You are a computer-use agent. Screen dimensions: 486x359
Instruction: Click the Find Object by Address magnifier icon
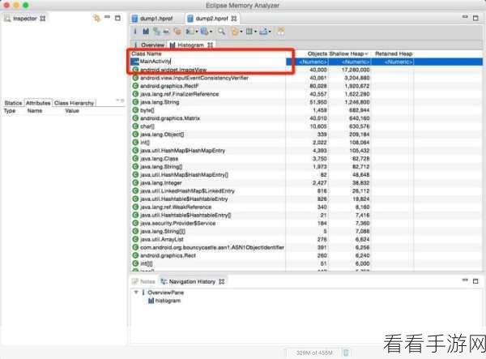pos(221,32)
